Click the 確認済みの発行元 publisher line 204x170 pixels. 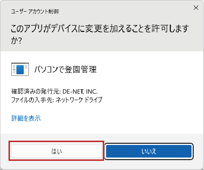click(x=54, y=91)
